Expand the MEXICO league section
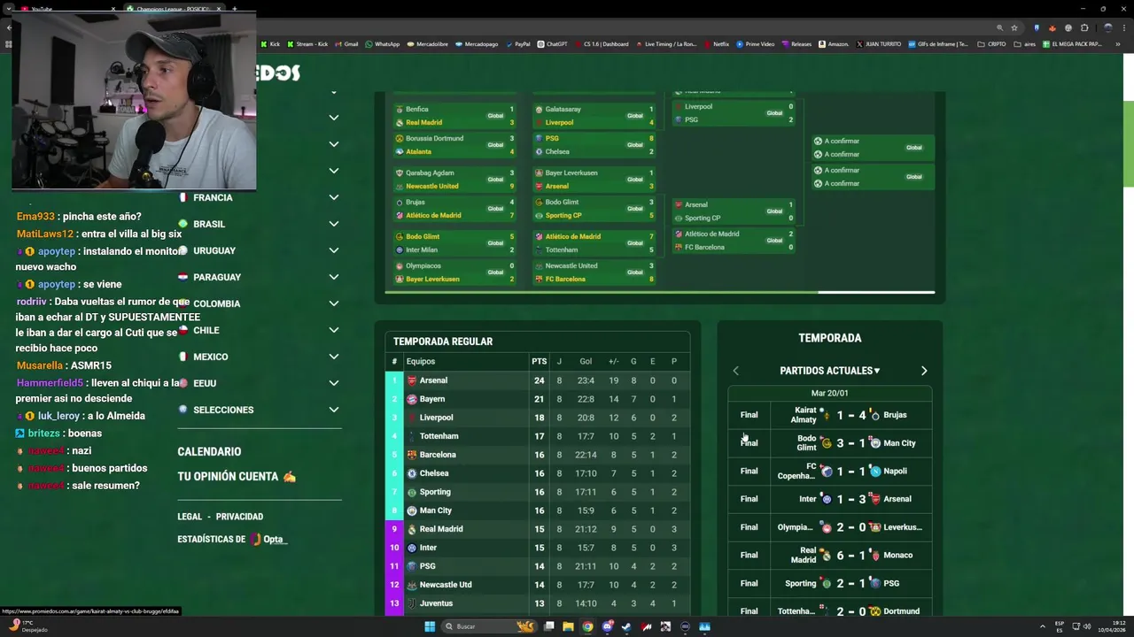The width and height of the screenshot is (1134, 637). 334,357
